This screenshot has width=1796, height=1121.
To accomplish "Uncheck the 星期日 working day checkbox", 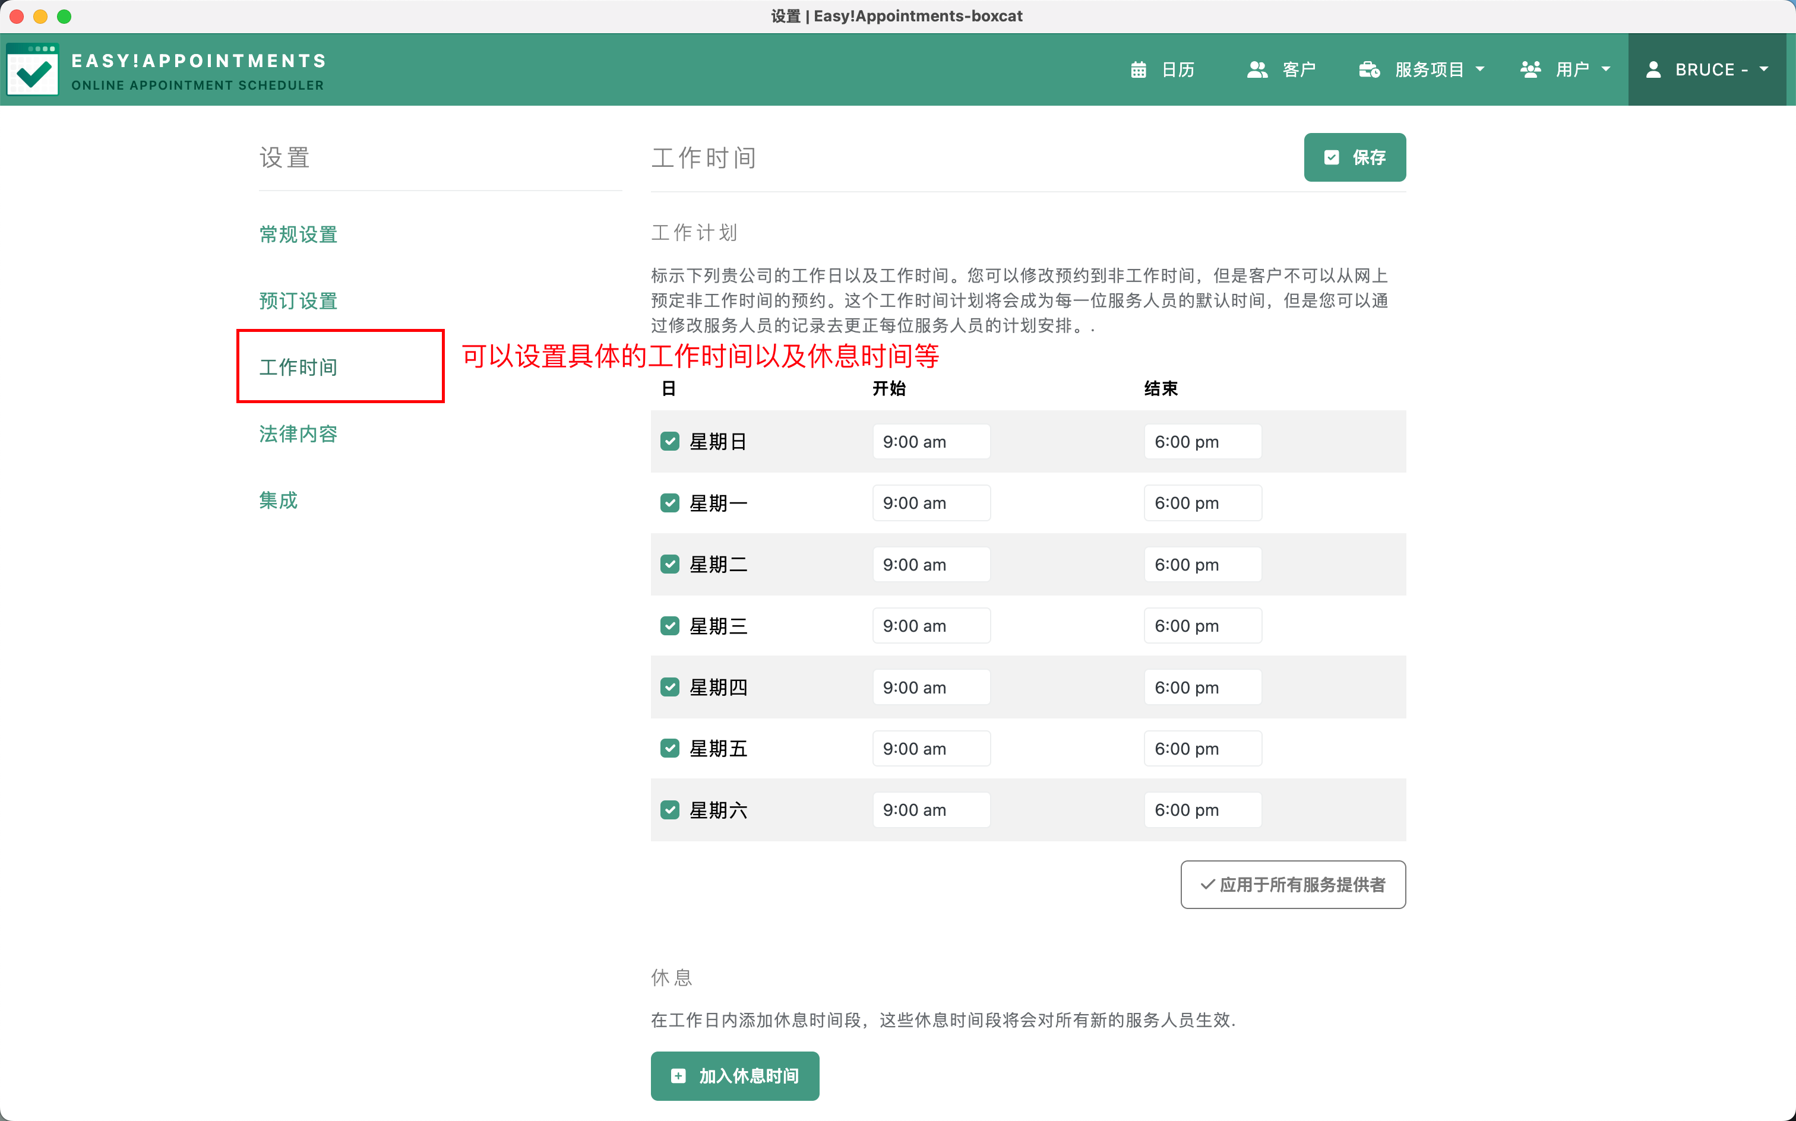I will point(669,441).
